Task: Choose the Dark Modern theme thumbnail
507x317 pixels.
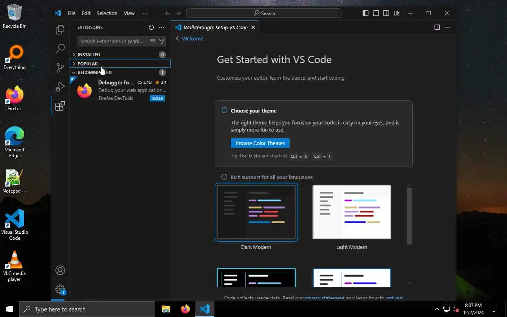Action: point(256,212)
